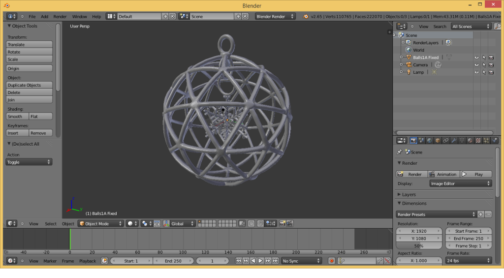Open the Constraints properties tab icon
The height and width of the screenshot is (278, 504).
point(446,141)
